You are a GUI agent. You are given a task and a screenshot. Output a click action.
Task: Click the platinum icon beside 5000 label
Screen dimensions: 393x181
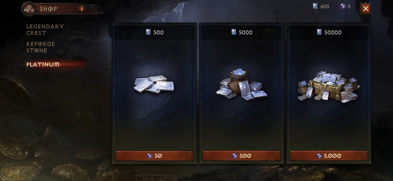coord(234,32)
